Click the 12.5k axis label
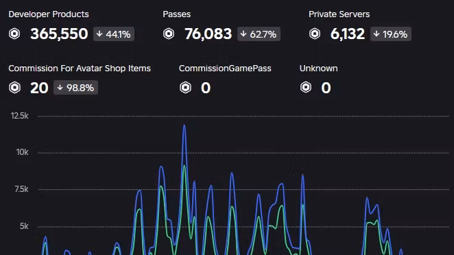 19,116
